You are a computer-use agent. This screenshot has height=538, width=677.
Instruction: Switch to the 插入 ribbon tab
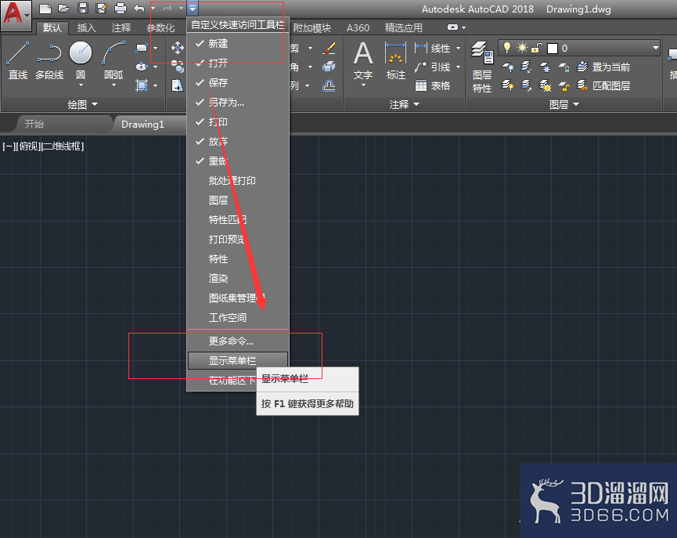coord(86,27)
